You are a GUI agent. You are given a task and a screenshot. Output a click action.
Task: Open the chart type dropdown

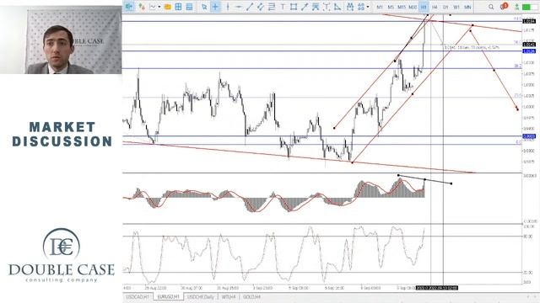[155, 7]
